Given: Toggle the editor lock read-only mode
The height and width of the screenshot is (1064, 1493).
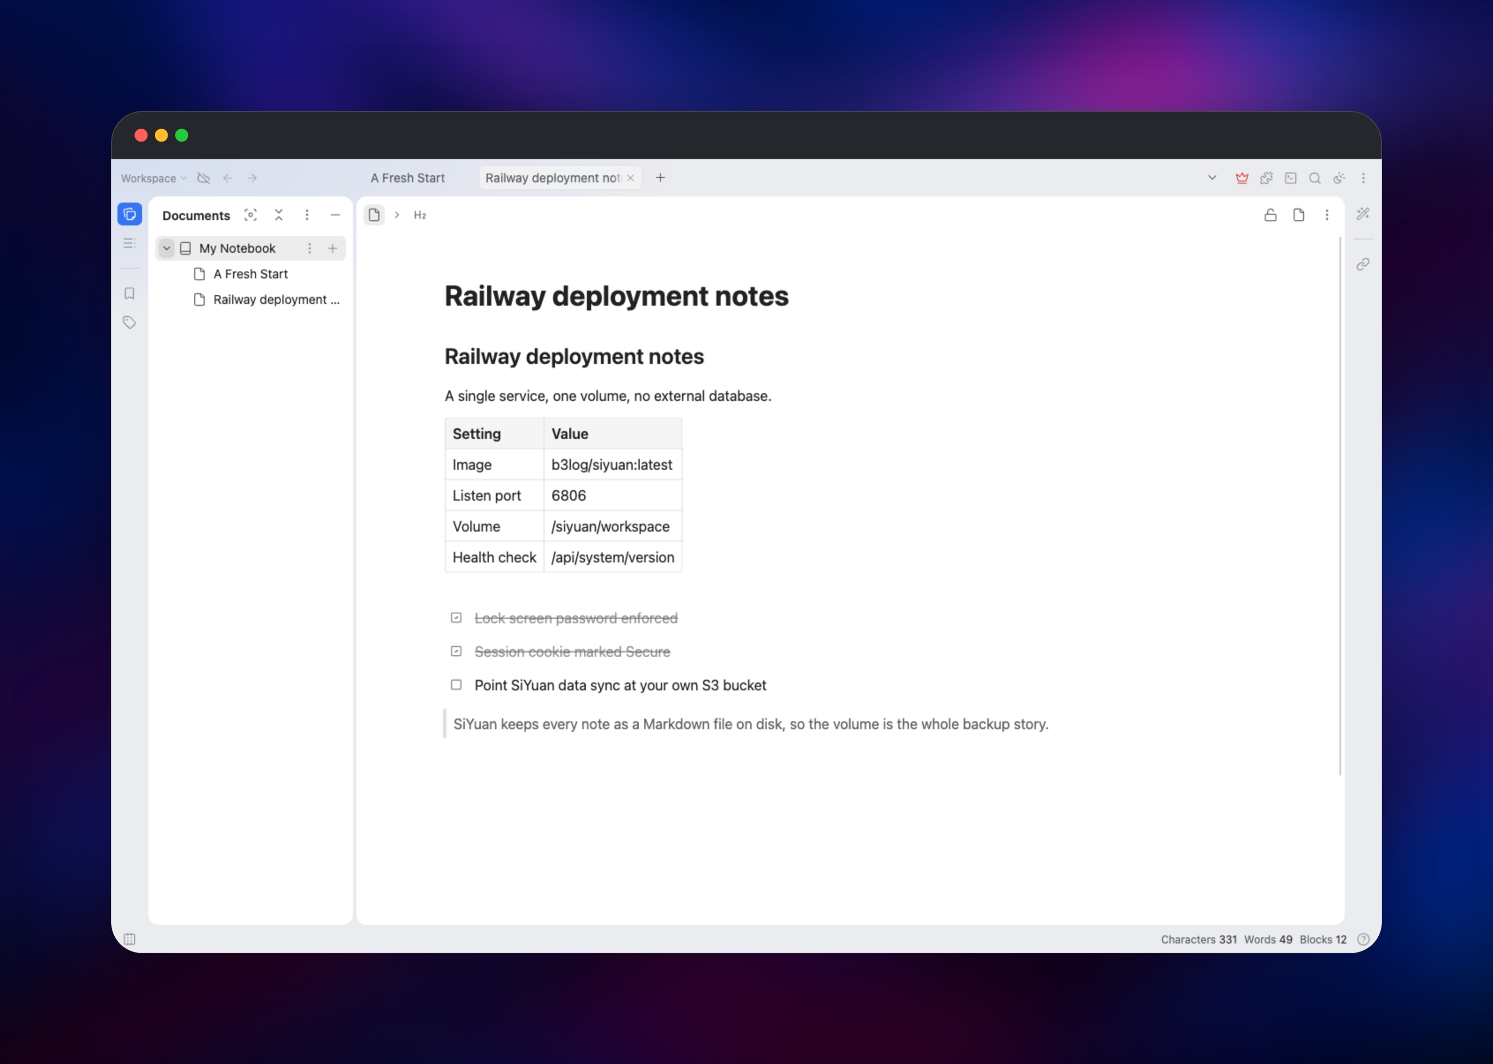Looking at the screenshot, I should point(1270,215).
